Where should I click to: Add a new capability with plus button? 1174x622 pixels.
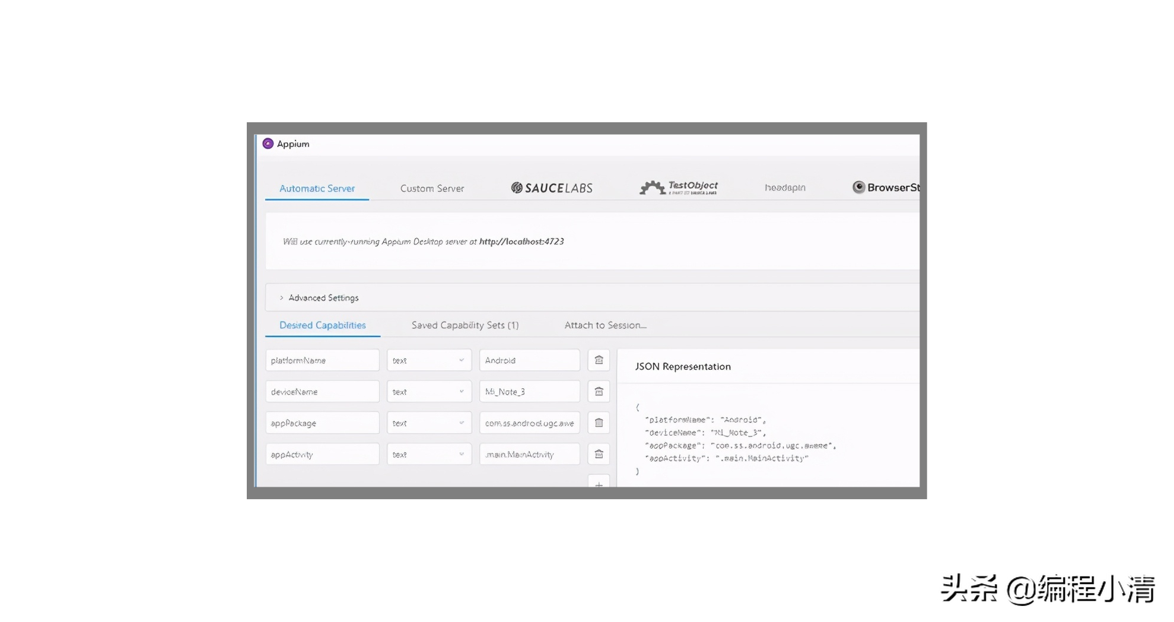click(599, 482)
